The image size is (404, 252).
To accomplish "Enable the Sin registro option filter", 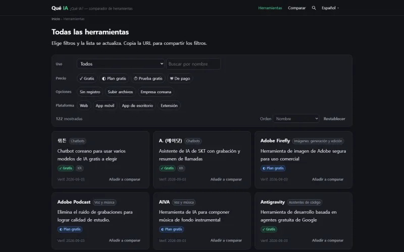I will [90, 92].
